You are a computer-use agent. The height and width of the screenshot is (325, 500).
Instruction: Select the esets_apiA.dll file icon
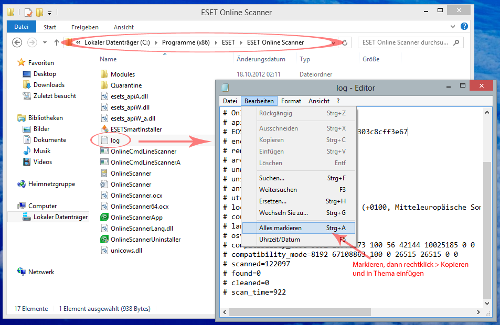tap(104, 96)
